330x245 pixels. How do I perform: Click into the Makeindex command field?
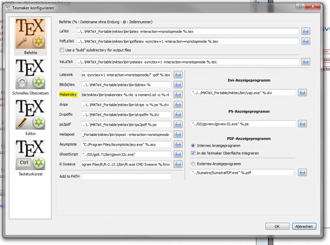(x=126, y=95)
